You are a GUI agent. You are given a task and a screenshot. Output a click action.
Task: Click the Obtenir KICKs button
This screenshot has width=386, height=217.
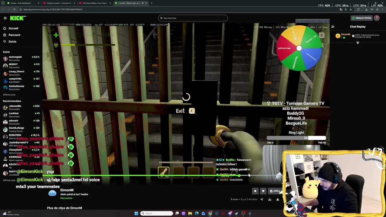[361, 18]
